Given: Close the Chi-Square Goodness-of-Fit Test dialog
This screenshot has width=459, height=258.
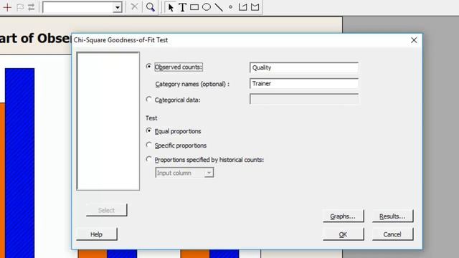Looking at the screenshot, I should click(x=414, y=40).
